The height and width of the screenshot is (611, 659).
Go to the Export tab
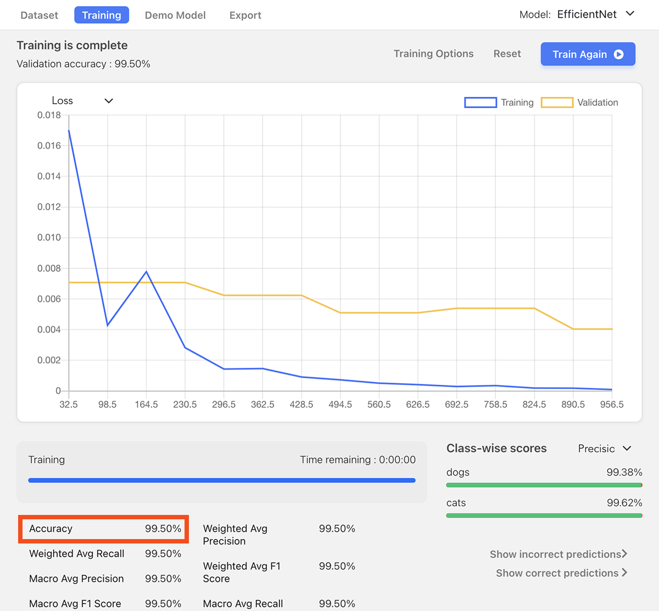pyautogui.click(x=245, y=15)
